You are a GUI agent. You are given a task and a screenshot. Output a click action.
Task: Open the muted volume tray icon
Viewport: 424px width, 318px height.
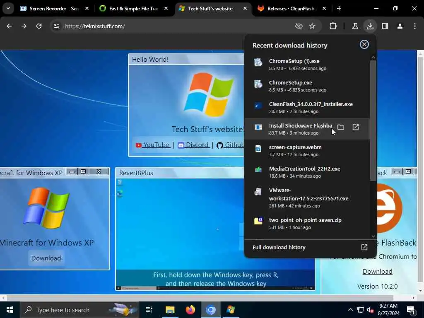coord(371,310)
